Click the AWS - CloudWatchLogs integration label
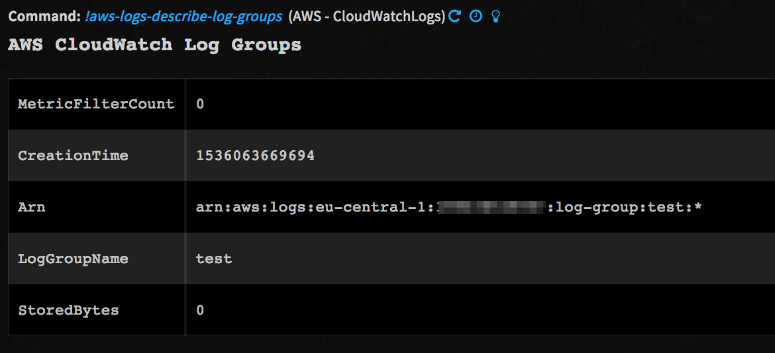 pos(367,17)
